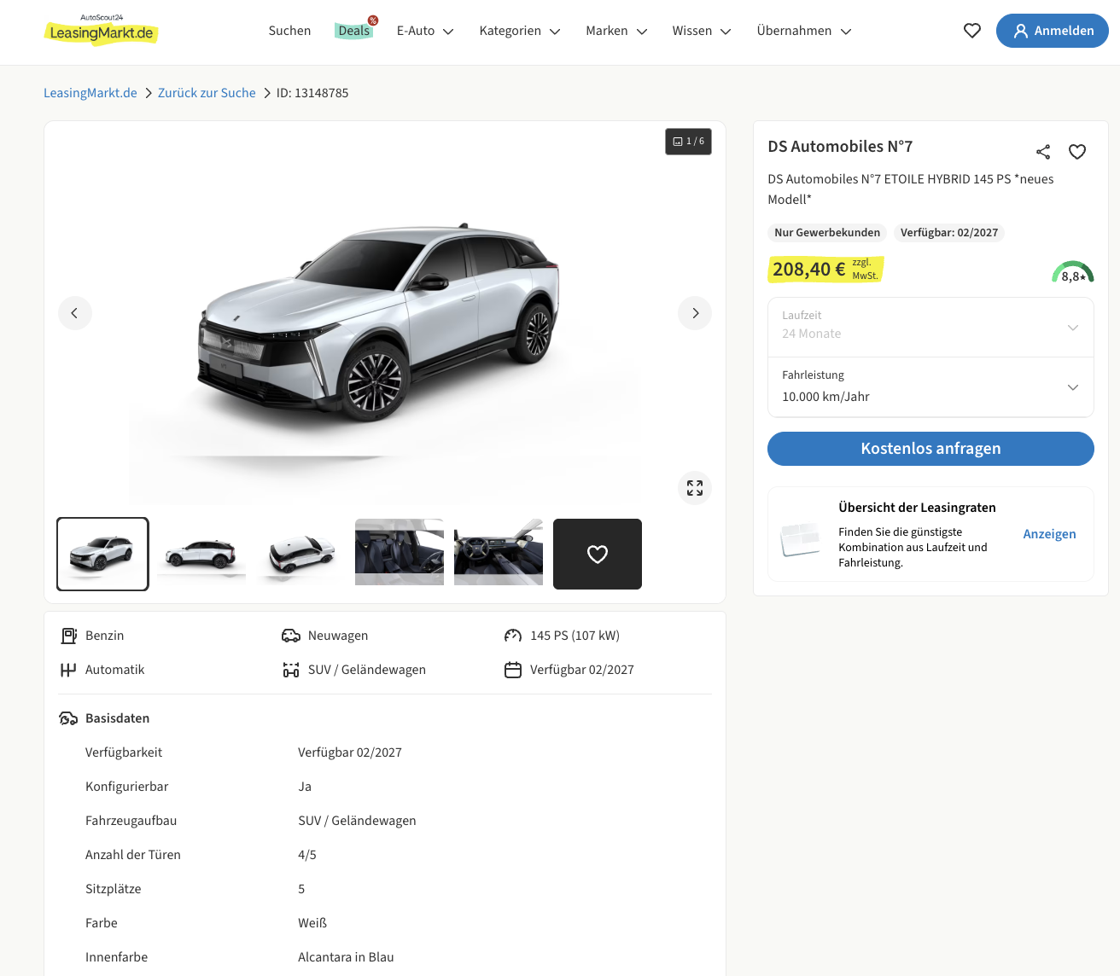Click the Anzahl der Türen value 4/5
This screenshot has height=976, width=1120.
click(x=307, y=855)
